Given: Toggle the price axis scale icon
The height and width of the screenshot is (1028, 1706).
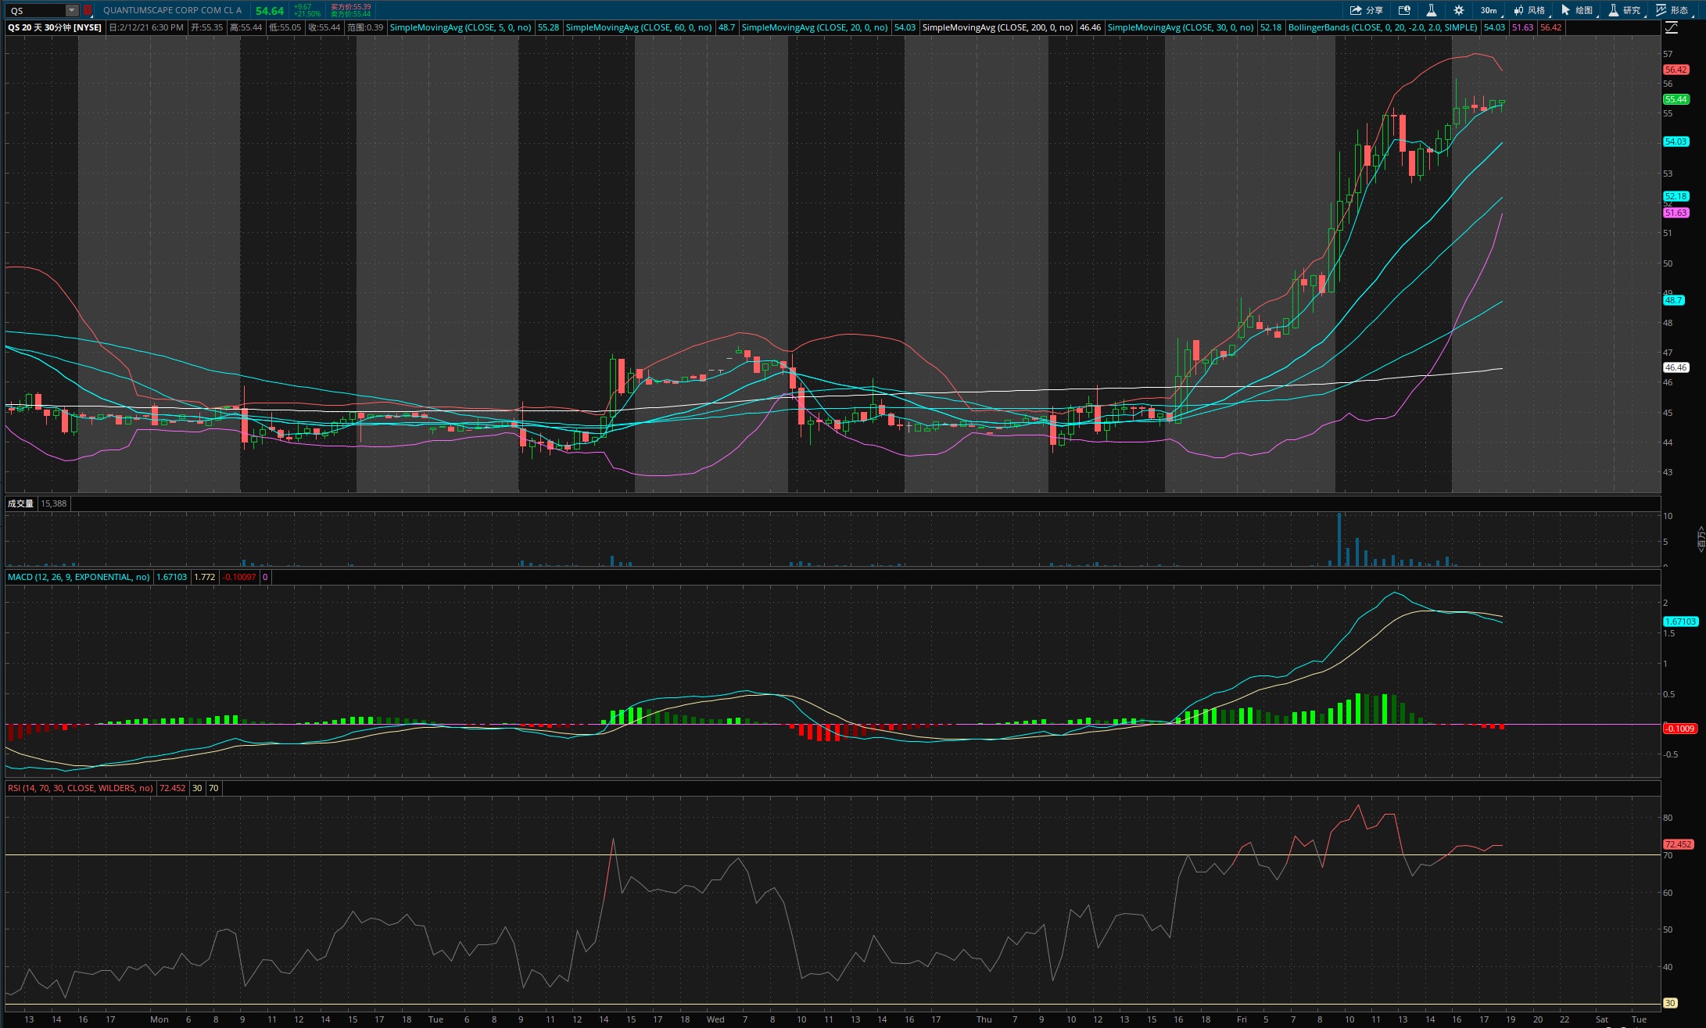Looking at the screenshot, I should click(1672, 27).
